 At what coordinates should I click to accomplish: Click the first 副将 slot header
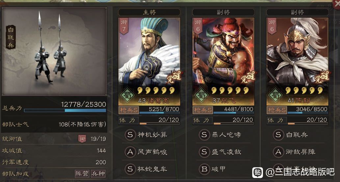(223, 12)
